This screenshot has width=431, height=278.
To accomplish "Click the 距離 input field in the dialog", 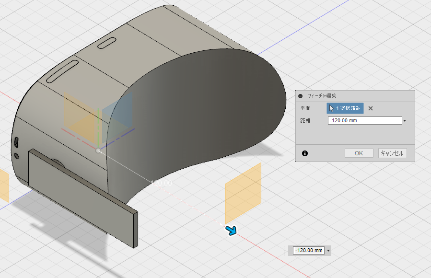I will (x=365, y=121).
